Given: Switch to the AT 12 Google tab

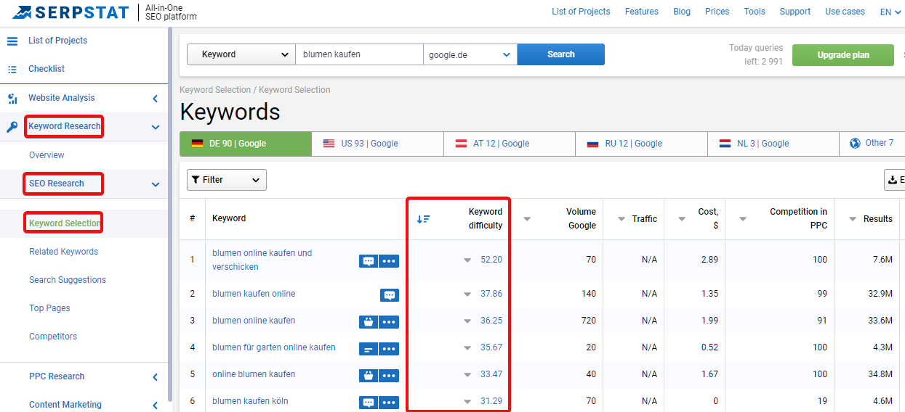Looking at the screenshot, I should [x=510, y=144].
